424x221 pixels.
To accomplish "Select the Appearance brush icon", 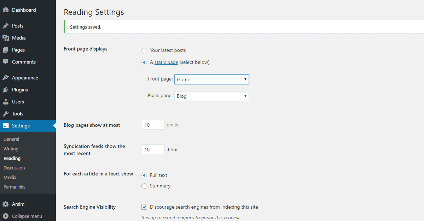I will [6, 77].
